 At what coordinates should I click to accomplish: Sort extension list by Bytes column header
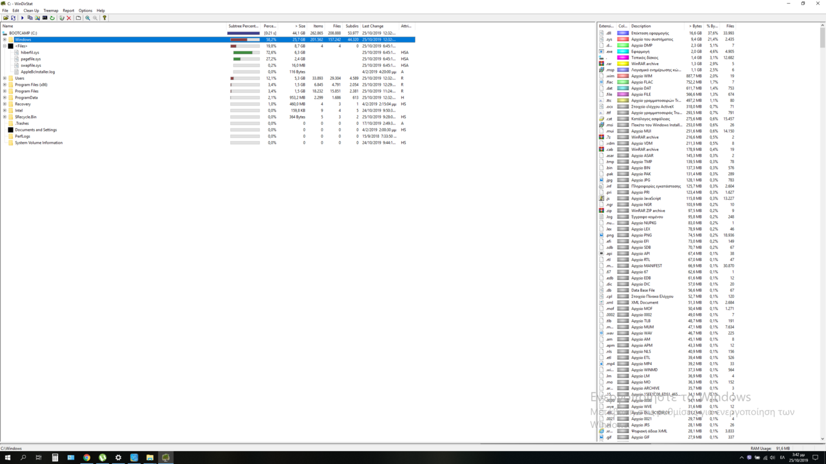coord(695,26)
